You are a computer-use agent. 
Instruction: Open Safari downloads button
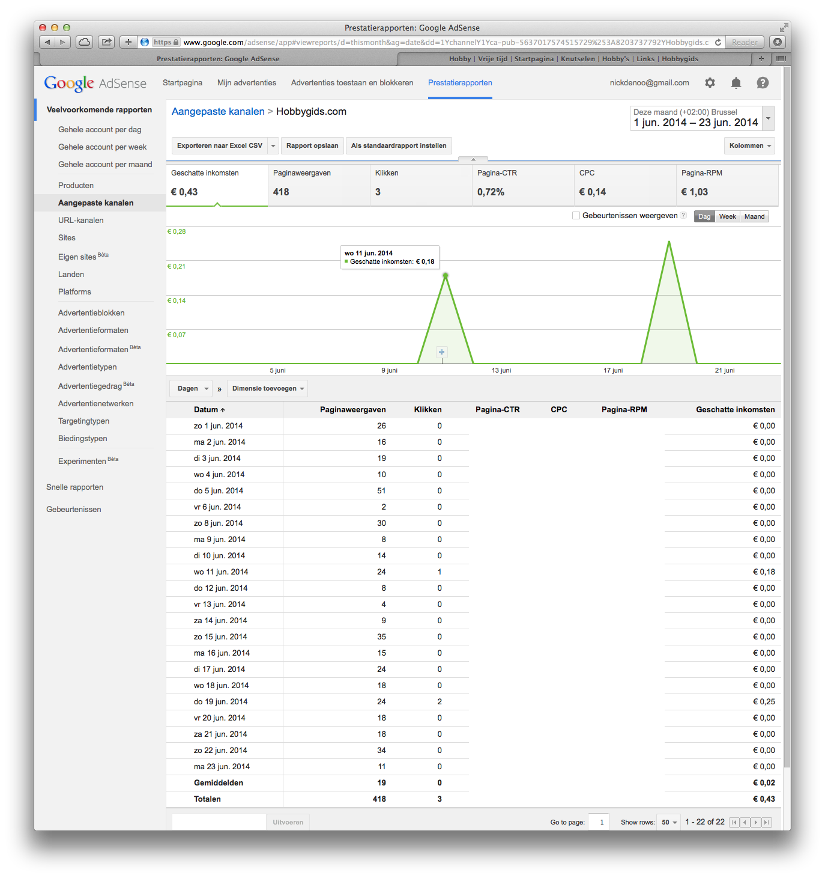coord(778,42)
